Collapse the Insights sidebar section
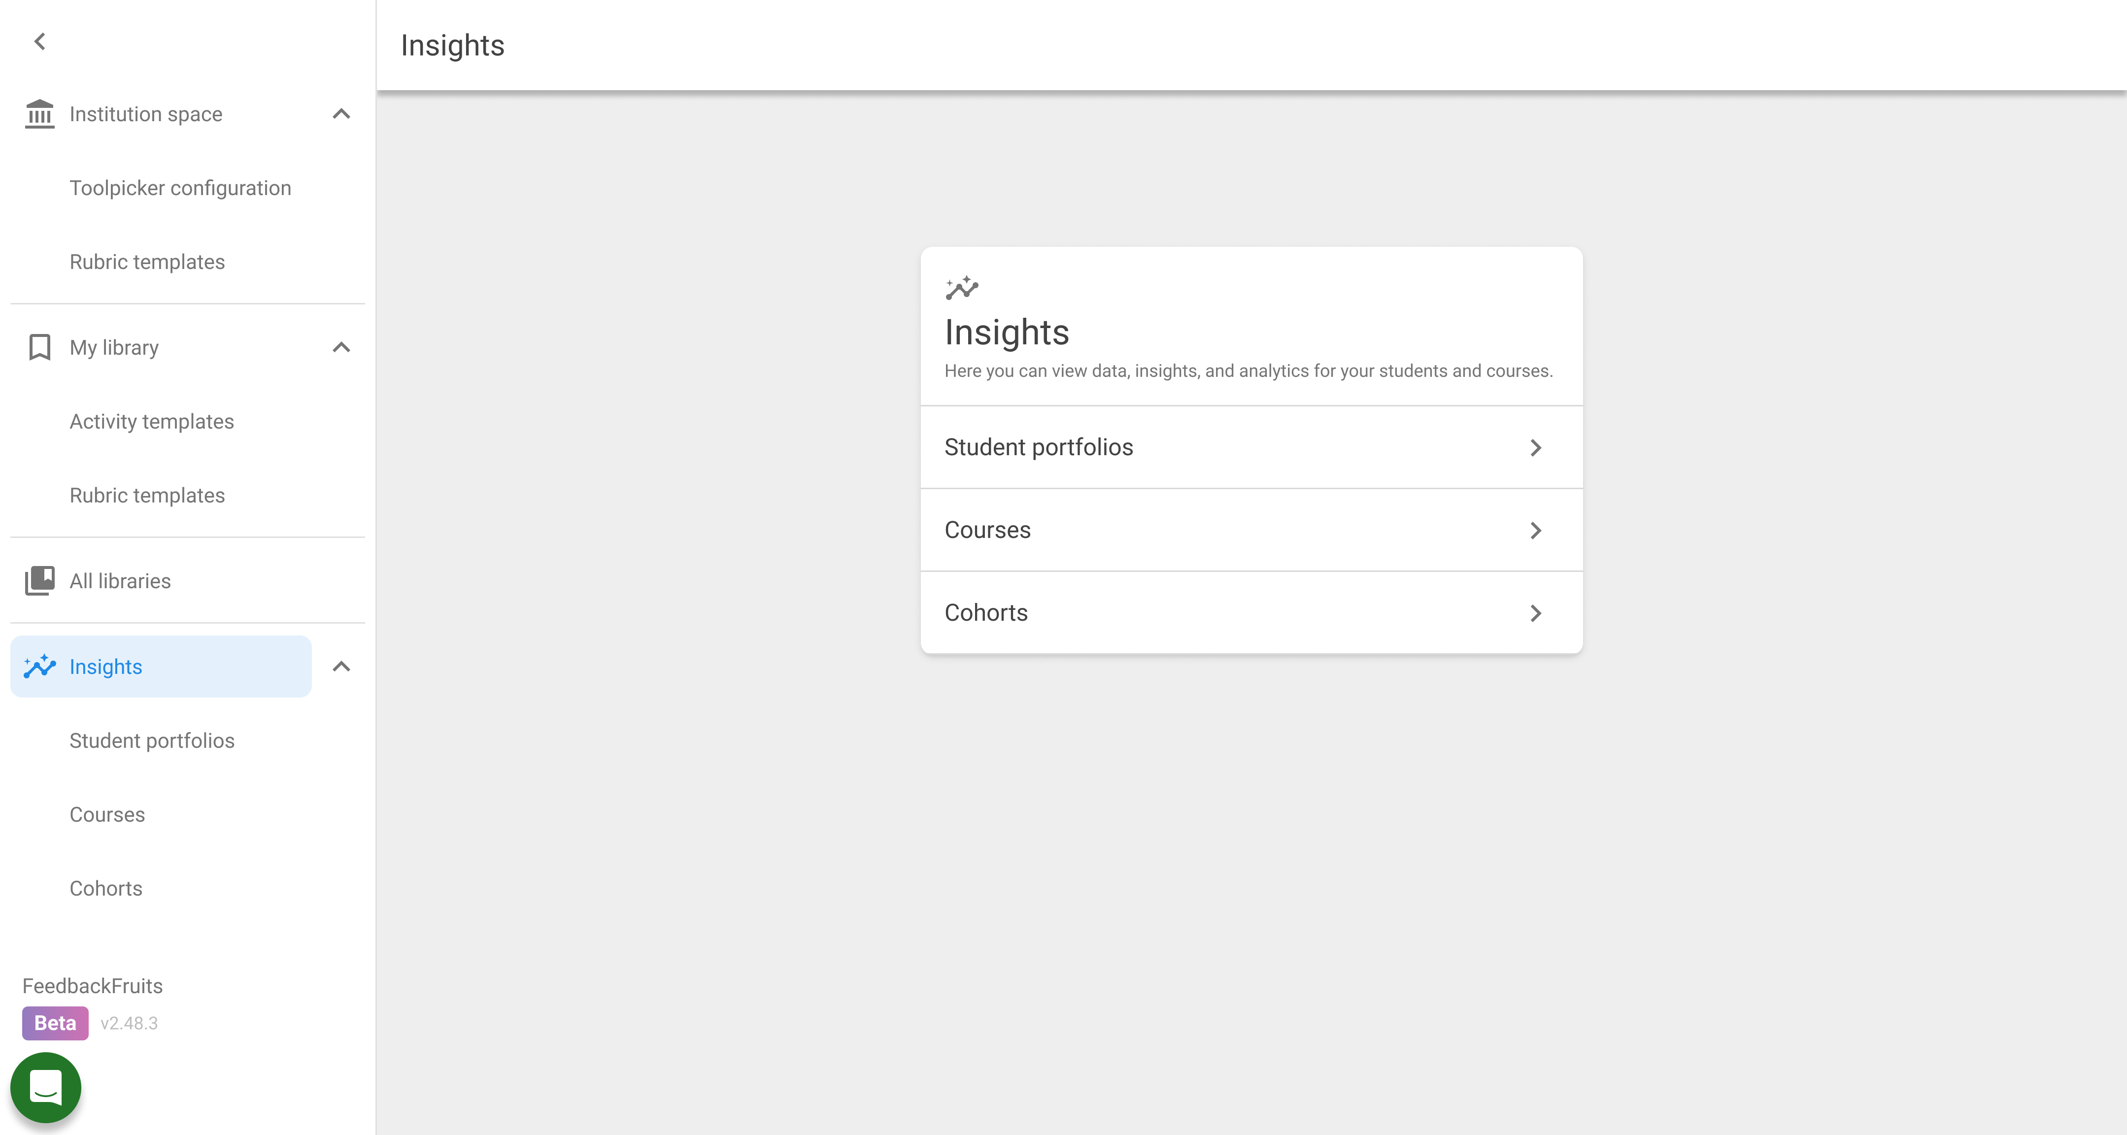 pyautogui.click(x=341, y=666)
